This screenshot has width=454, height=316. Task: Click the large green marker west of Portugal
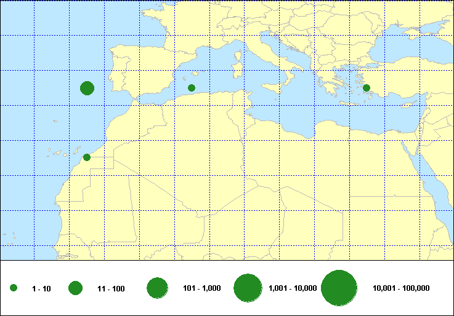pyautogui.click(x=87, y=88)
